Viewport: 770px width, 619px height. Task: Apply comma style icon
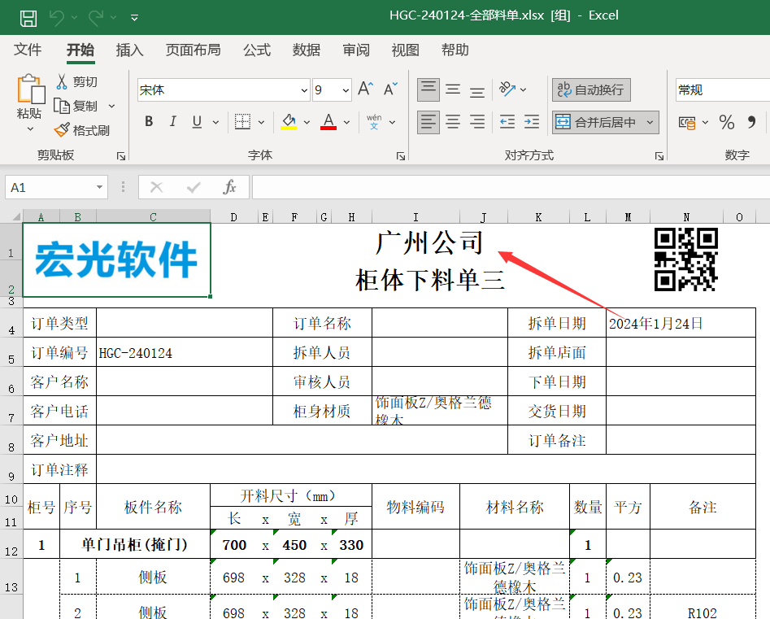tap(751, 122)
